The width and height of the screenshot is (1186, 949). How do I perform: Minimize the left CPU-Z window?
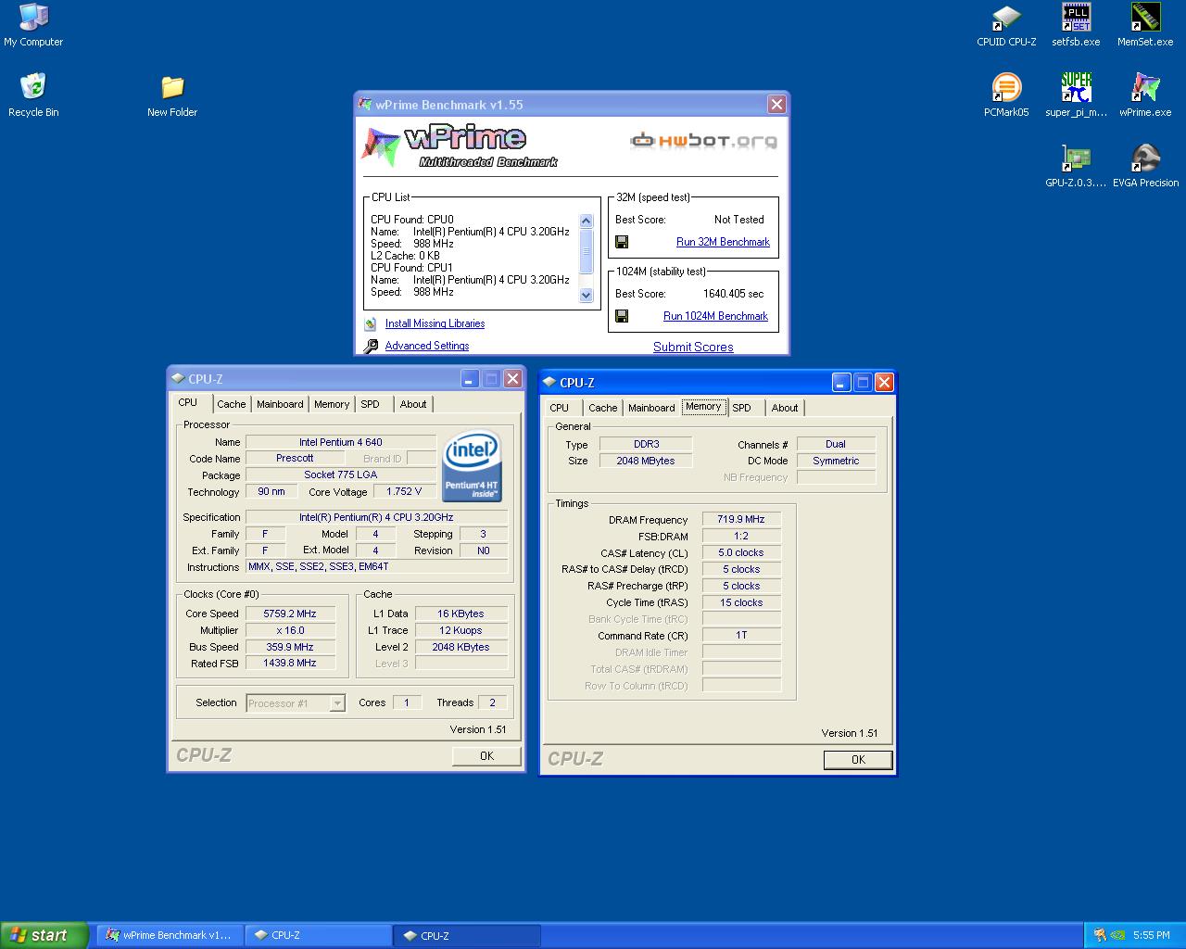[x=470, y=379]
